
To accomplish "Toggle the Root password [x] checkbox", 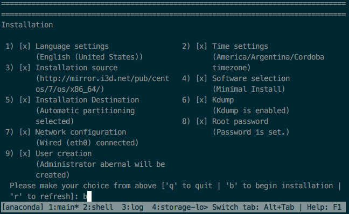I will (201, 121).
